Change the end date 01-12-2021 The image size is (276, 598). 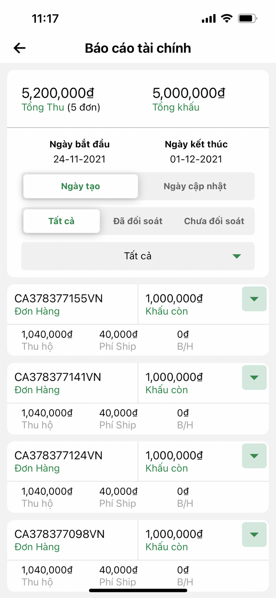pyautogui.click(x=196, y=159)
